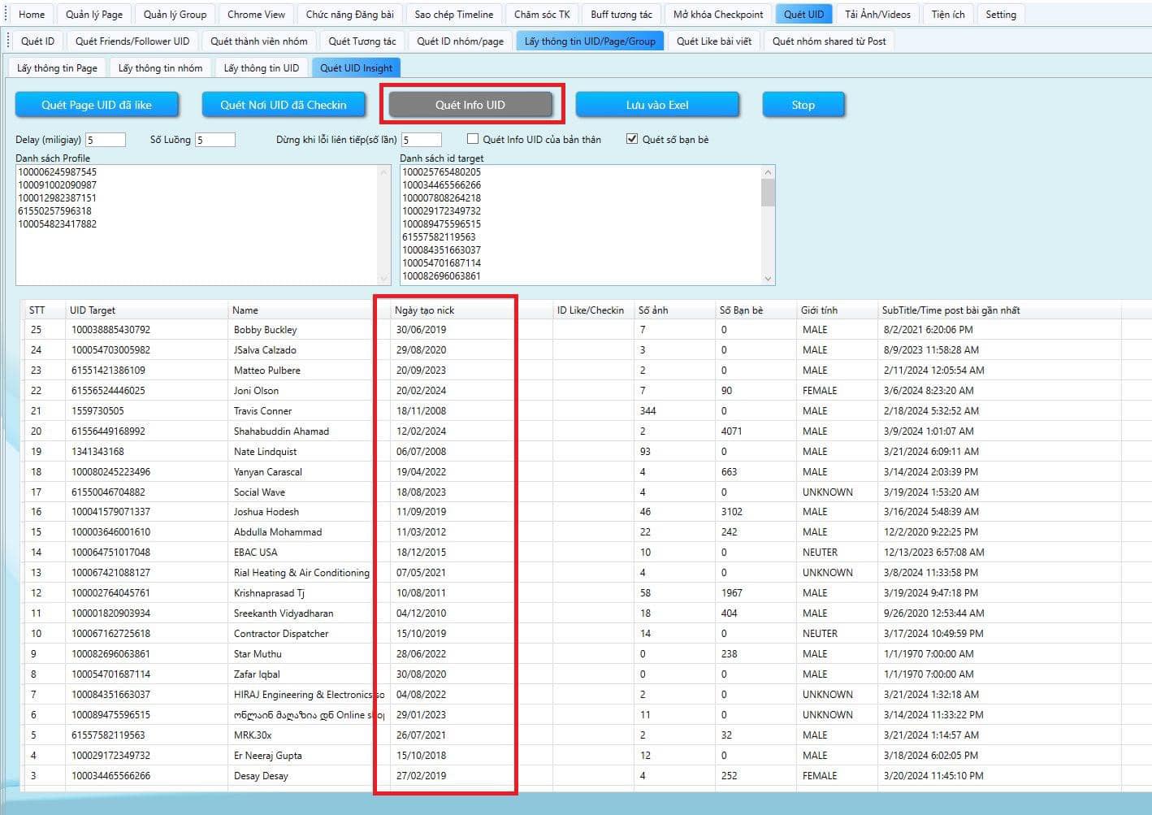Screen dimensions: 1152x815
Task: Select the Joni Olson row
Action: (256, 391)
